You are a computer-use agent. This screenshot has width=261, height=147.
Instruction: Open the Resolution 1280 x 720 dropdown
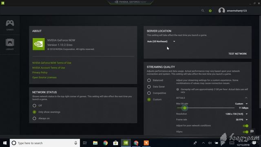(x=237, y=114)
